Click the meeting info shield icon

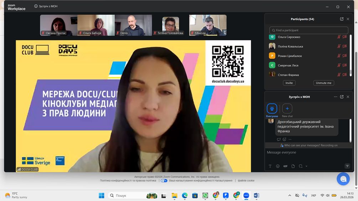tap(36, 6)
